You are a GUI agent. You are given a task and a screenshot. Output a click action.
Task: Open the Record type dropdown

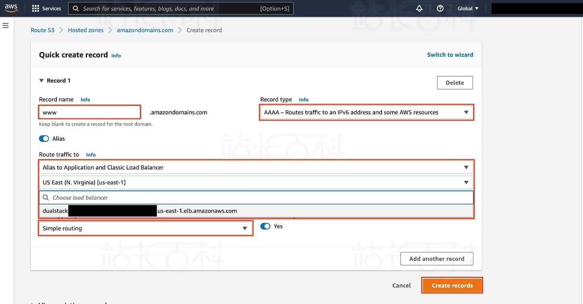366,112
